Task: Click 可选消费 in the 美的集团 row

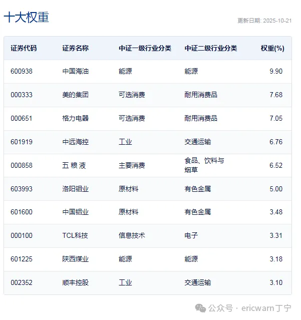Action: tap(132, 95)
